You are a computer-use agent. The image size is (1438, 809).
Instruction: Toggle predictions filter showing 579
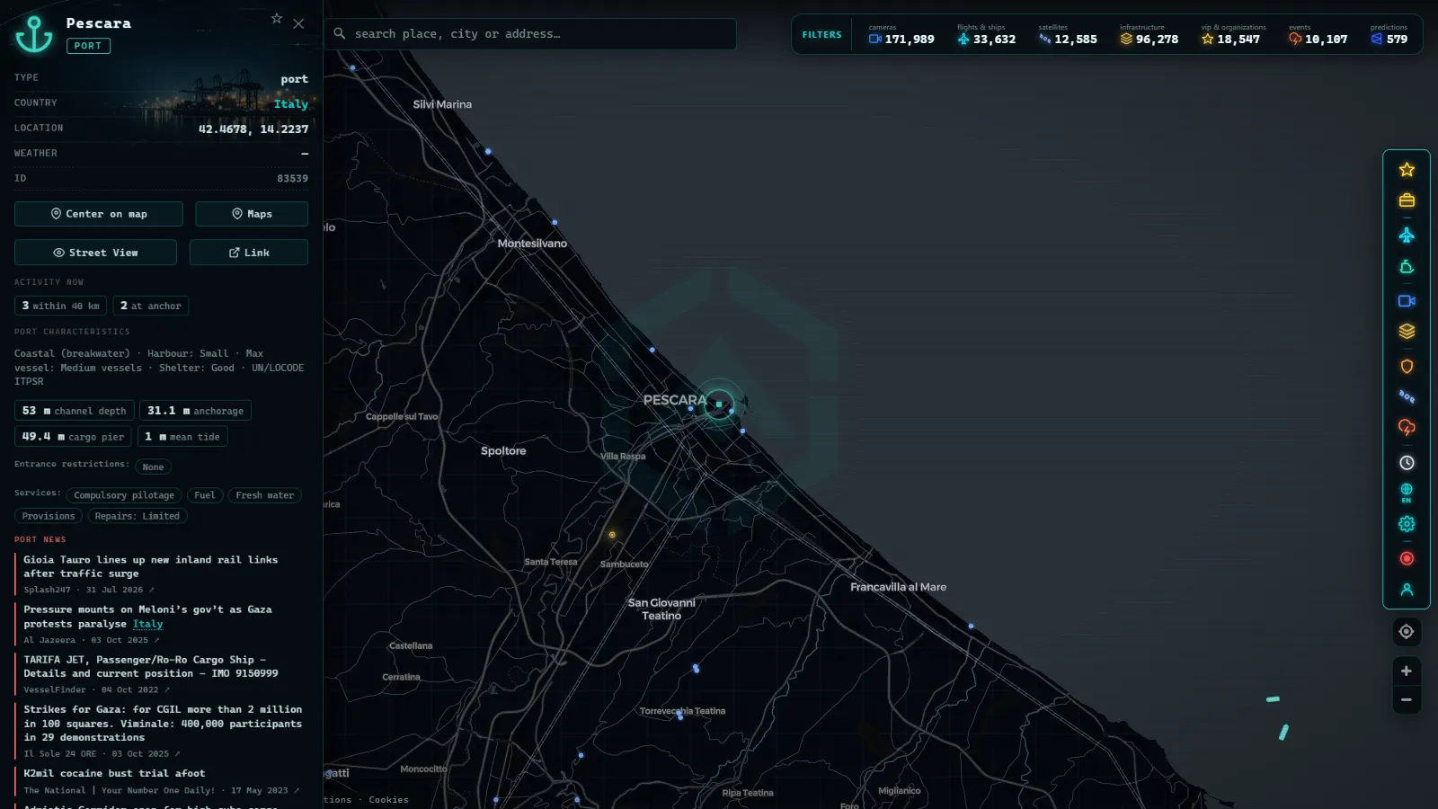(1389, 35)
